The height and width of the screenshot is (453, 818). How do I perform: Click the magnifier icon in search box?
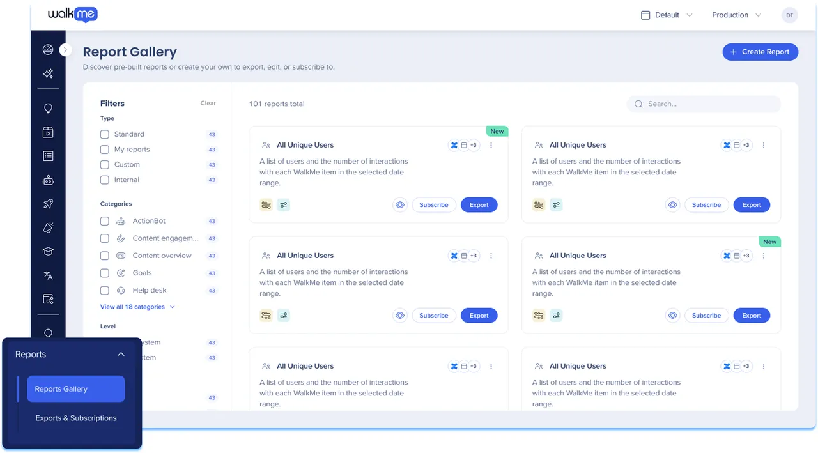tap(638, 104)
